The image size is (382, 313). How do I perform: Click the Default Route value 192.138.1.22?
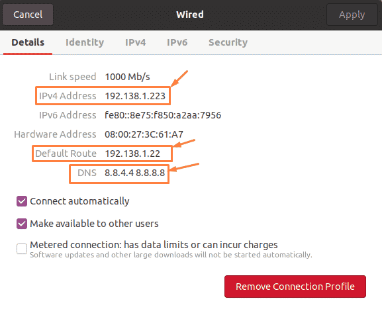(132, 154)
